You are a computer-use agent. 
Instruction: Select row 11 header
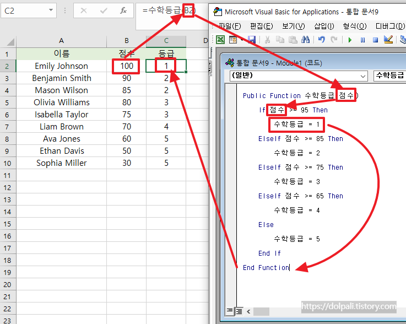(x=7, y=176)
